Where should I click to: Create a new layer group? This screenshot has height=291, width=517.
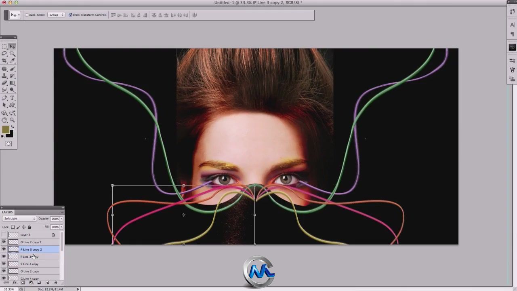tap(39, 283)
